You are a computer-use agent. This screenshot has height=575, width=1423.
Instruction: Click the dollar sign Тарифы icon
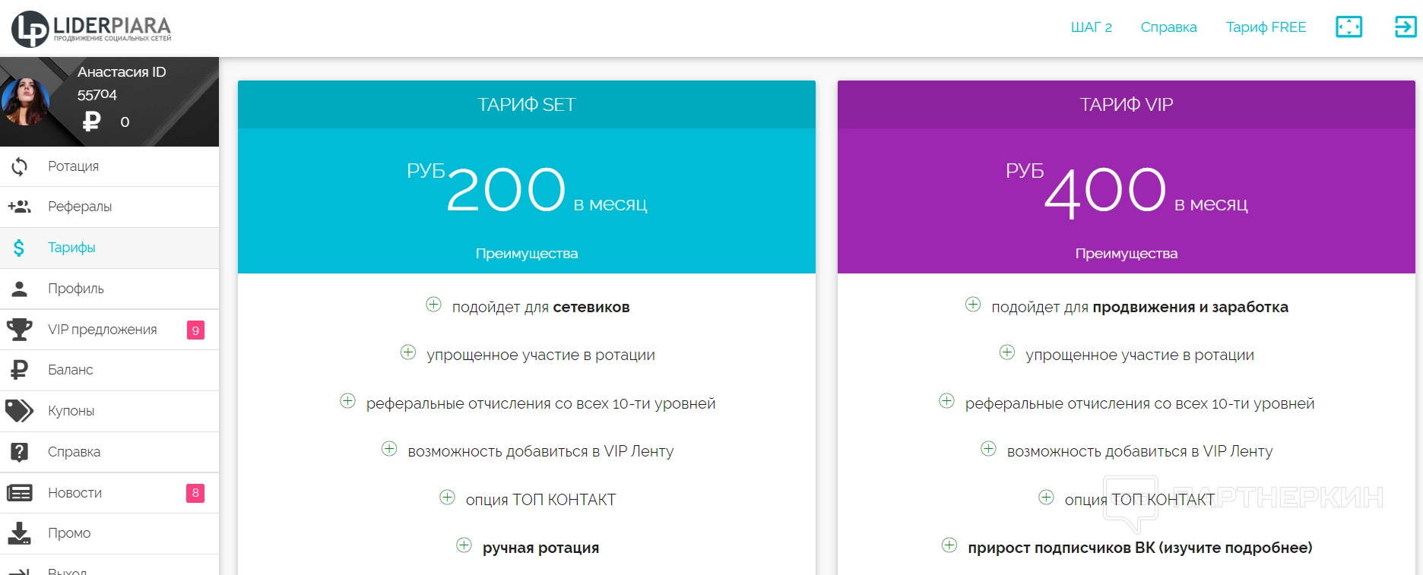[x=19, y=248]
